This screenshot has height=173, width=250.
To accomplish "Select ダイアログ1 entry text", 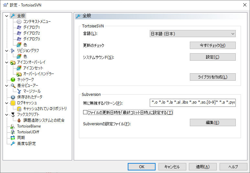I will coord(32,27).
